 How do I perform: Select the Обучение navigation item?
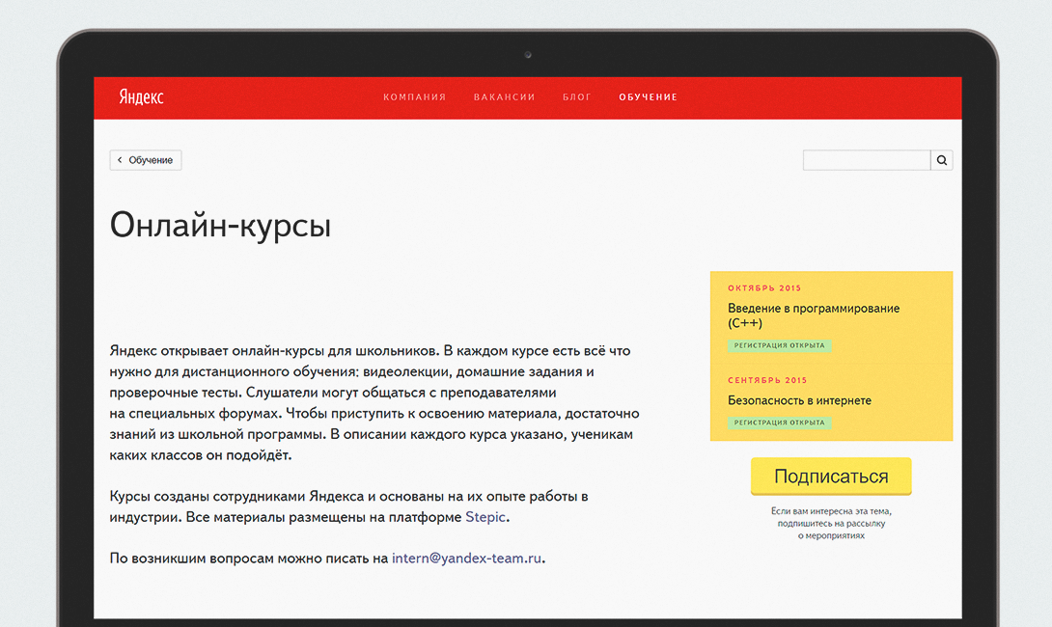click(x=649, y=97)
